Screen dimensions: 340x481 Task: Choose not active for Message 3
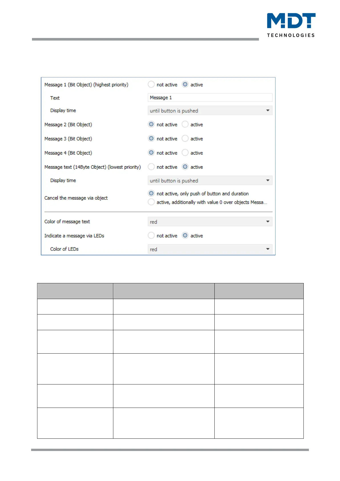coord(151,139)
